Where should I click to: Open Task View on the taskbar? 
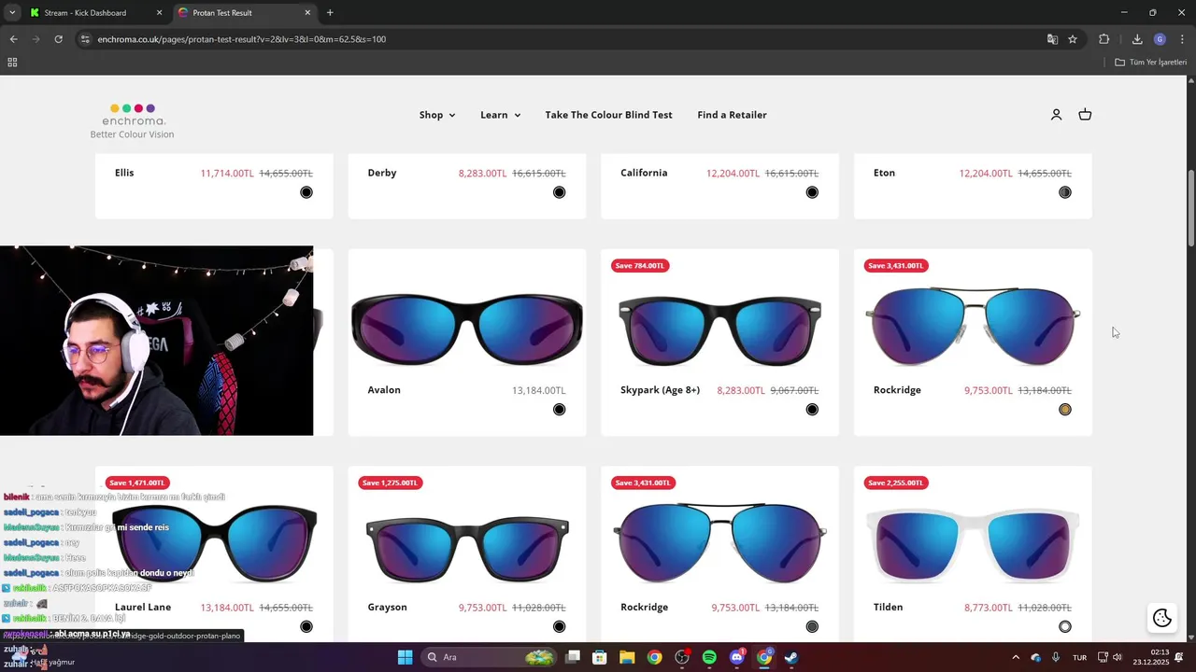[573, 657]
